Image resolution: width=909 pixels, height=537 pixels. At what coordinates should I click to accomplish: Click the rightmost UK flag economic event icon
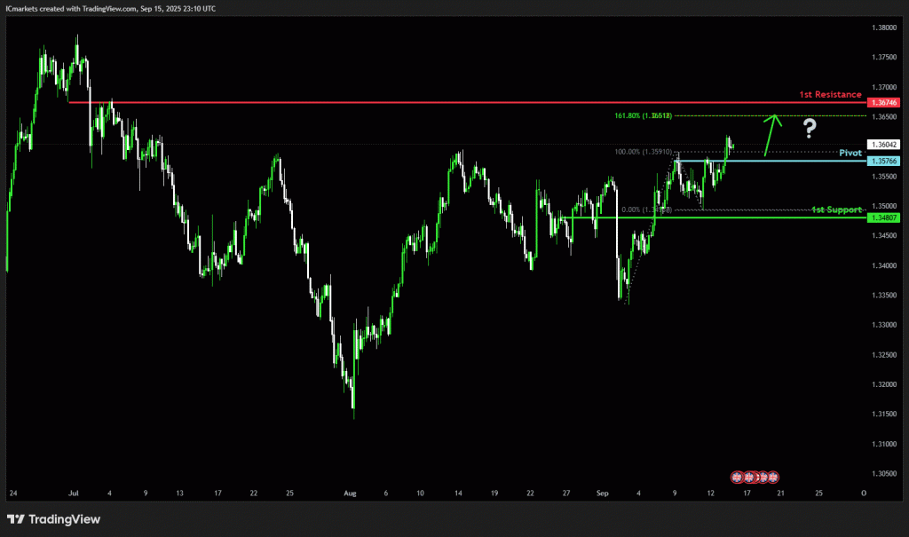pyautogui.click(x=773, y=478)
